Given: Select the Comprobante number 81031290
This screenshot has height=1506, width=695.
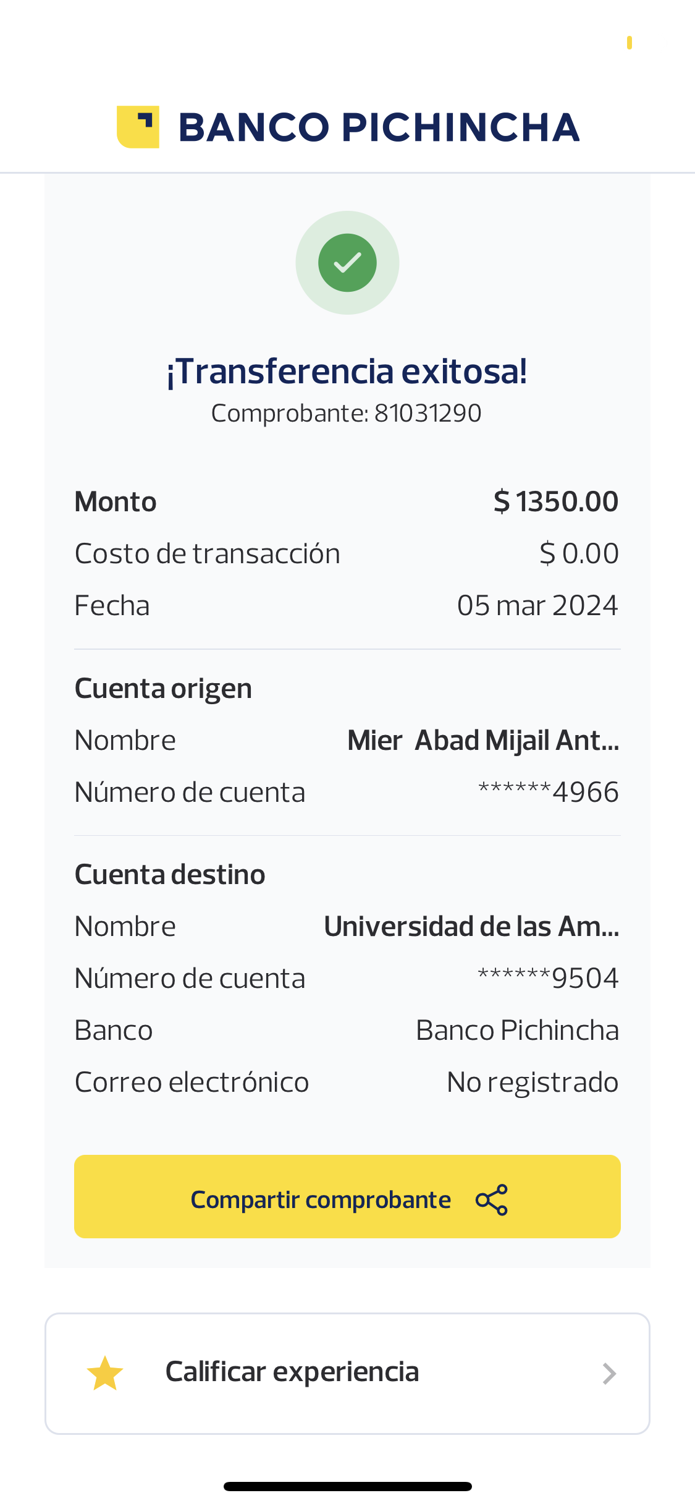Looking at the screenshot, I should pos(427,414).
